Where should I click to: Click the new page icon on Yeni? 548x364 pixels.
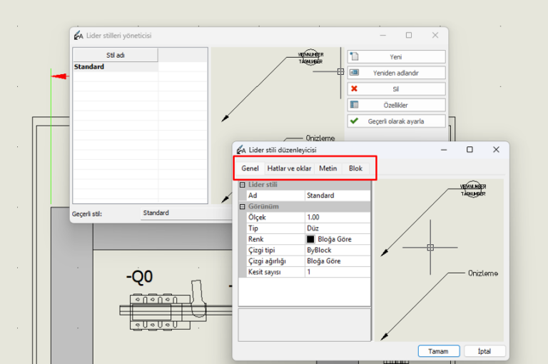pyautogui.click(x=355, y=56)
